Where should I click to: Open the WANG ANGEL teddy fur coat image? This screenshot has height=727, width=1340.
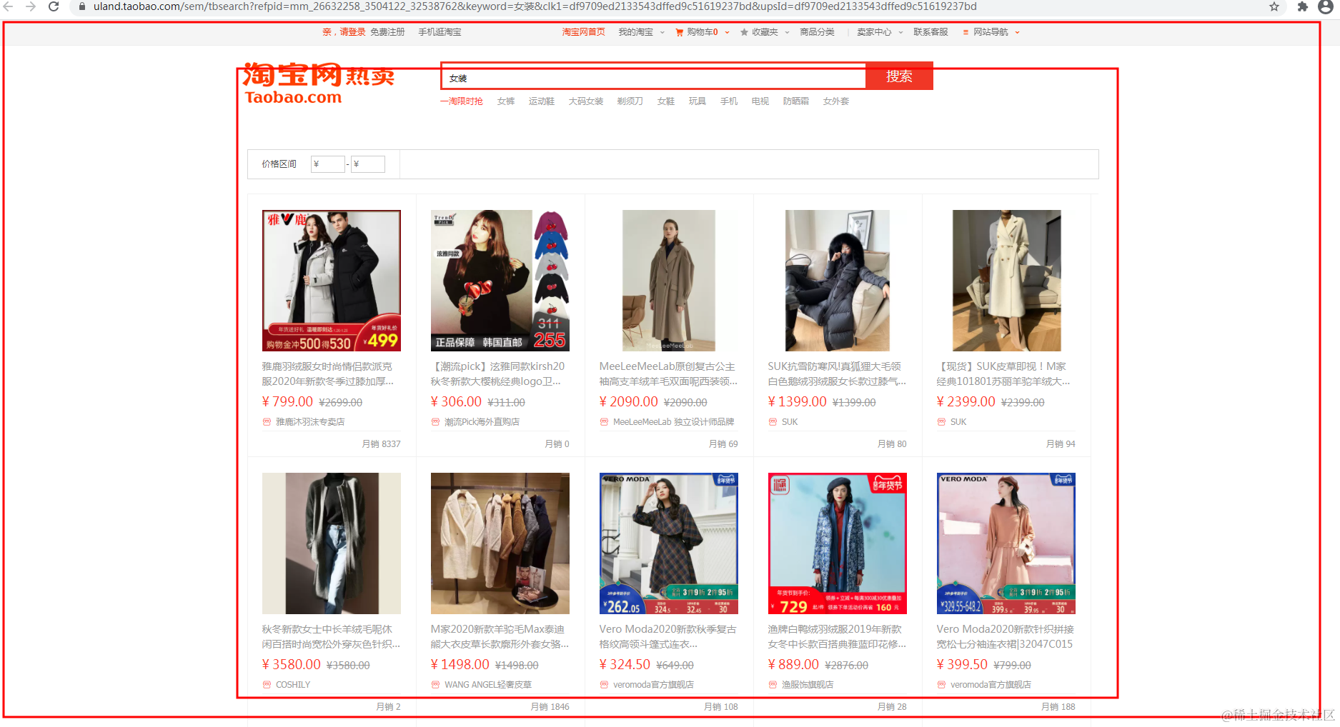pos(500,543)
